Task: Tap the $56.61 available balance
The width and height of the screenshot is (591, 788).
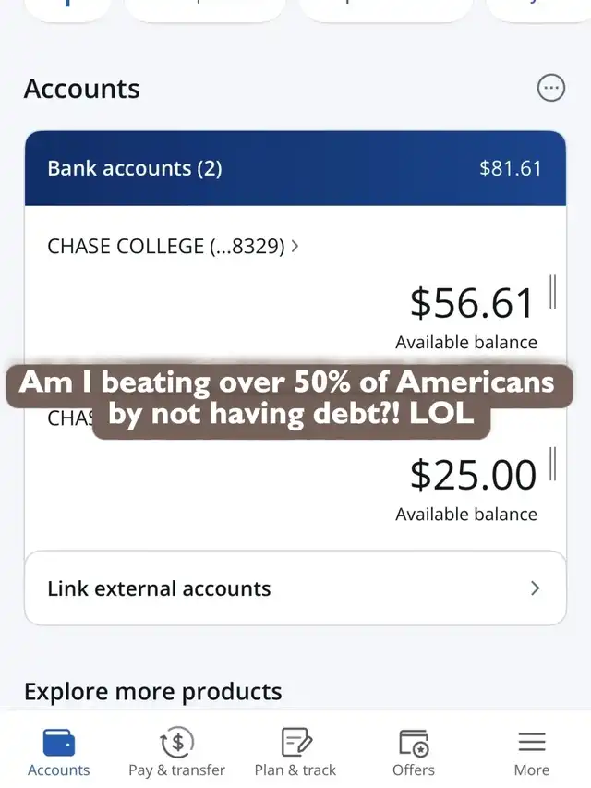Action: [472, 304]
